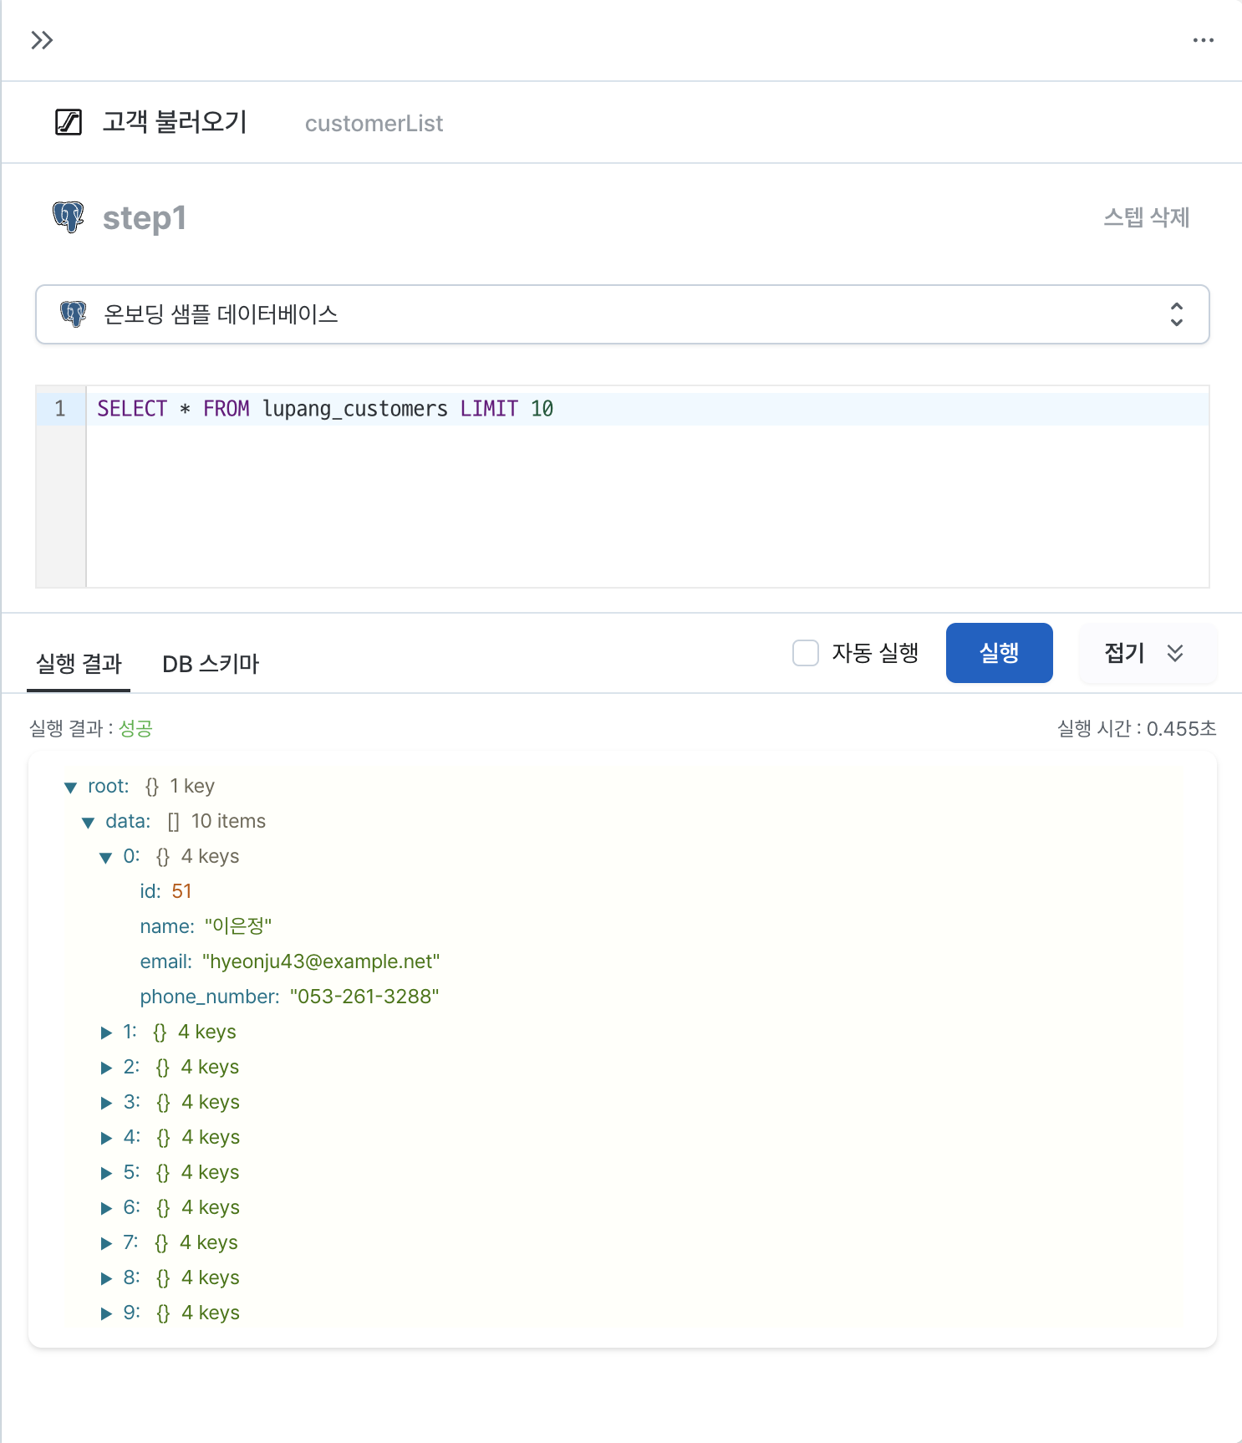
Task: Click the query edit icon beside 고객 불러오기
Action: (69, 122)
